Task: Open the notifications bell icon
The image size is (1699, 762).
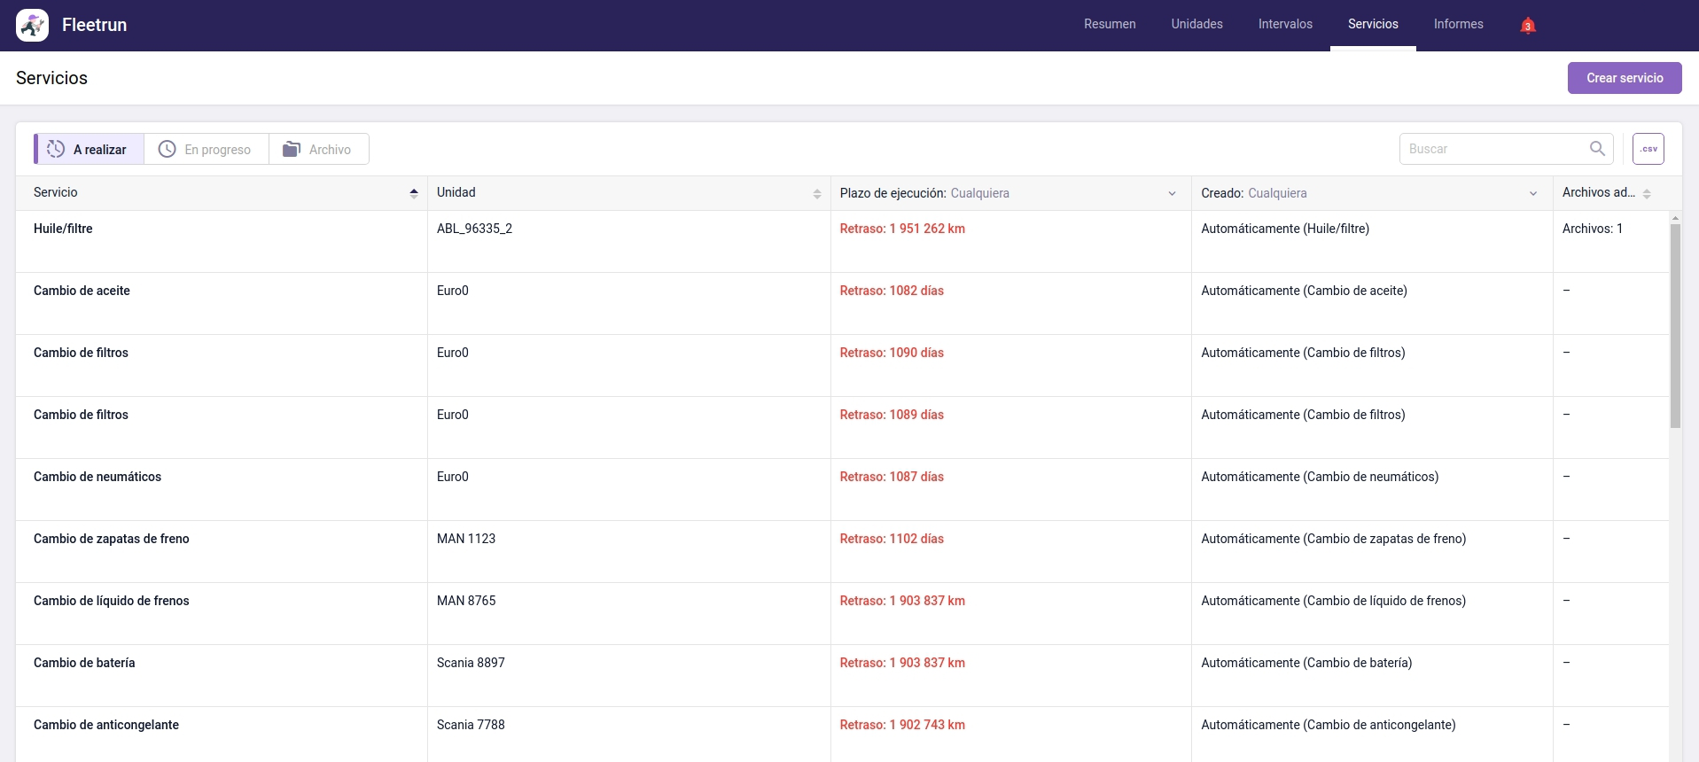Action: (x=1527, y=26)
